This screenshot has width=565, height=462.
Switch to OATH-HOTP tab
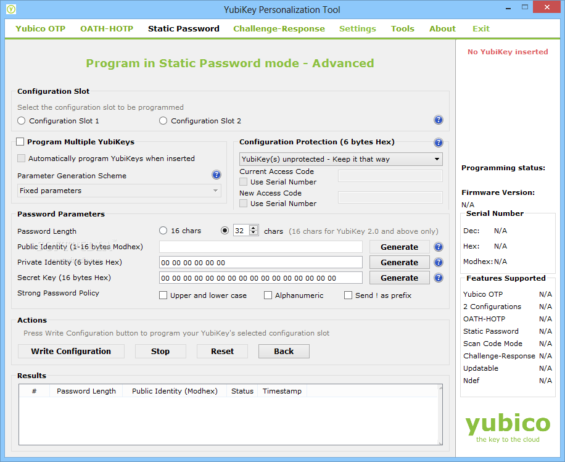click(107, 28)
